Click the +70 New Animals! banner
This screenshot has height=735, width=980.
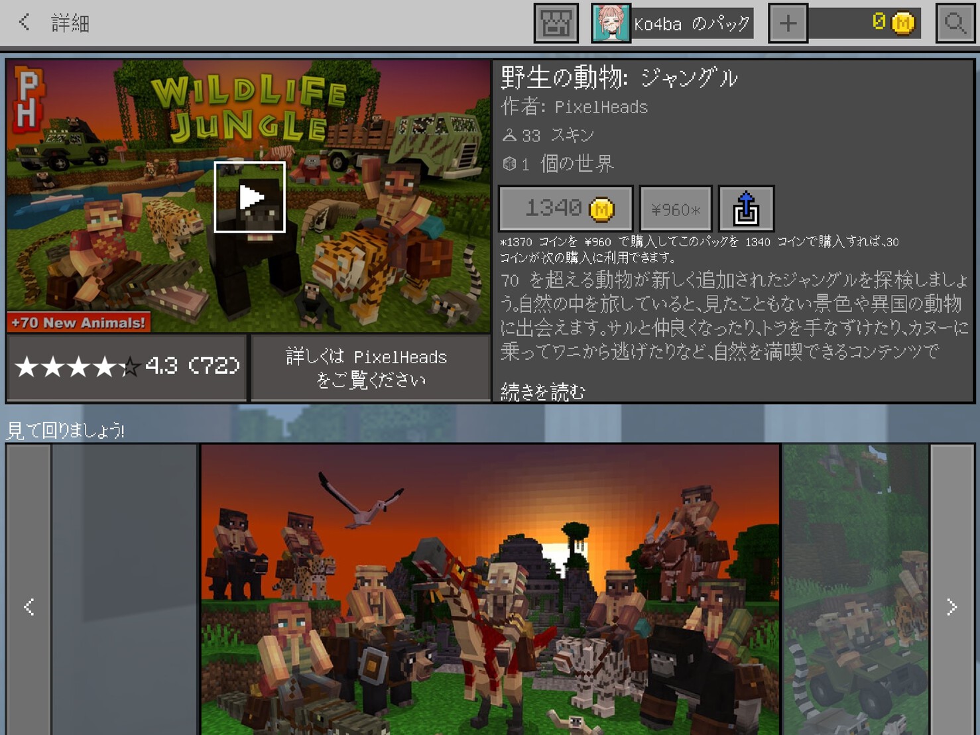[x=78, y=322]
